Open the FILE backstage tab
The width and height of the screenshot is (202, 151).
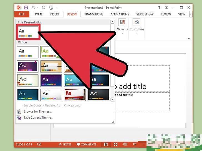coord(22,14)
